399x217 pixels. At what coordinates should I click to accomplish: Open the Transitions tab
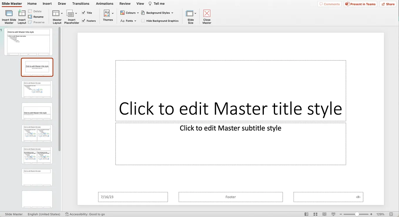click(x=81, y=4)
